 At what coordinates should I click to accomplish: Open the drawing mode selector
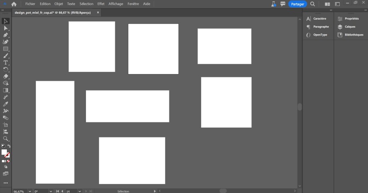pyautogui.click(x=6, y=167)
